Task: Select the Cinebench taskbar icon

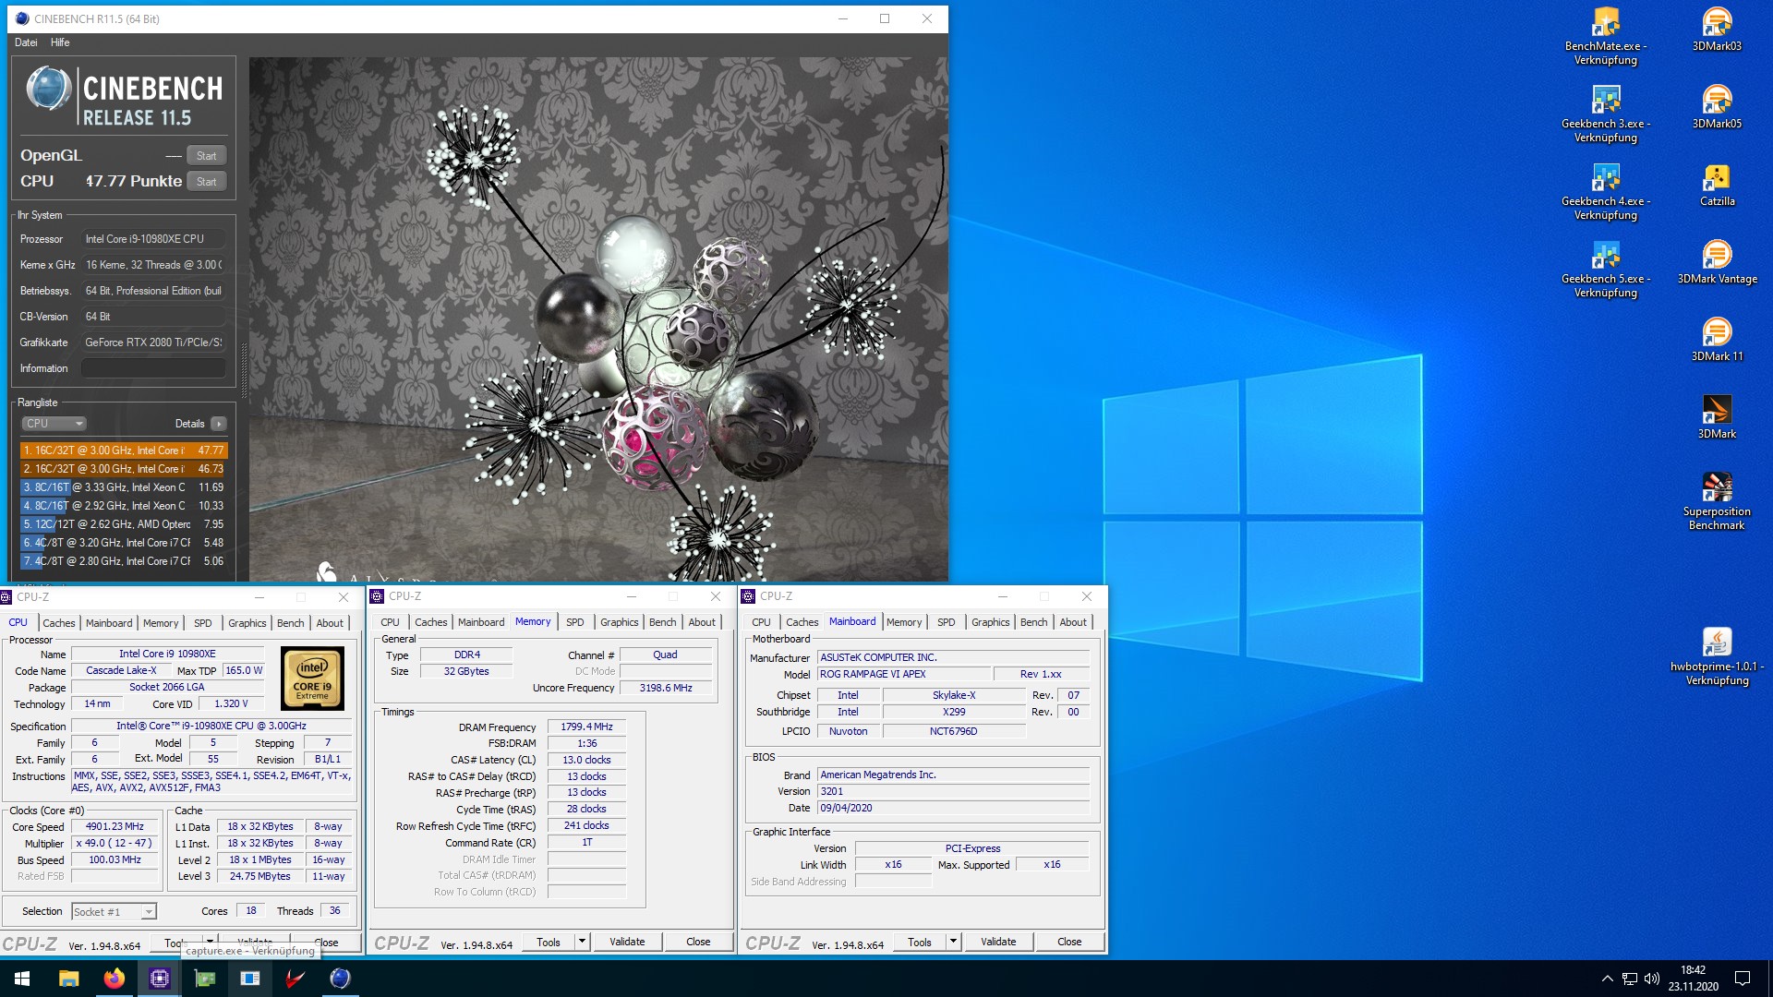Action: pyautogui.click(x=340, y=979)
